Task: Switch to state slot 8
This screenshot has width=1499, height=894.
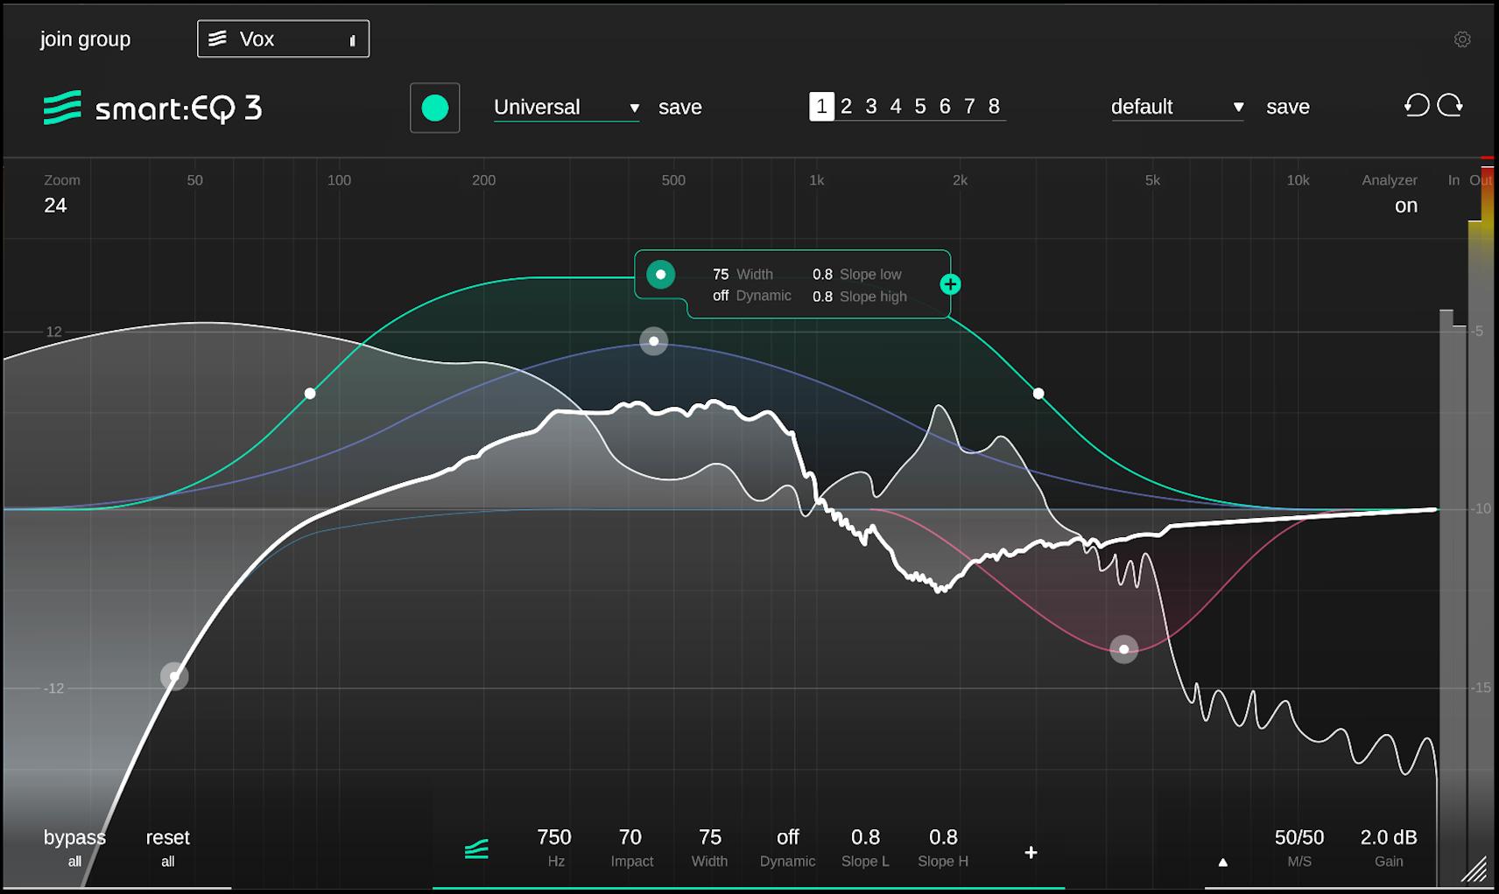Action: click(994, 107)
